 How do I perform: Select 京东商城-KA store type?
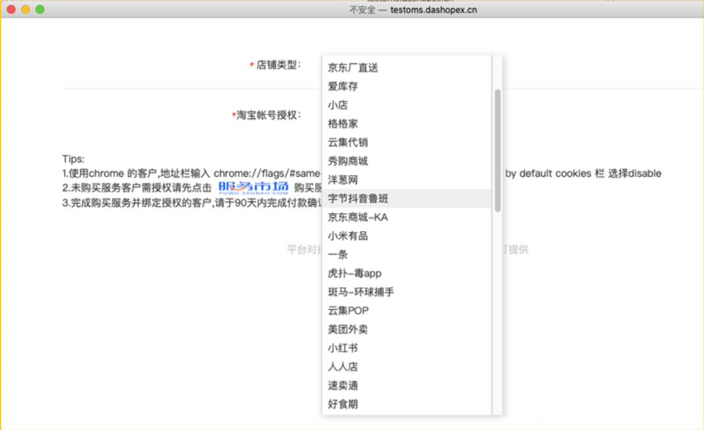coord(406,218)
